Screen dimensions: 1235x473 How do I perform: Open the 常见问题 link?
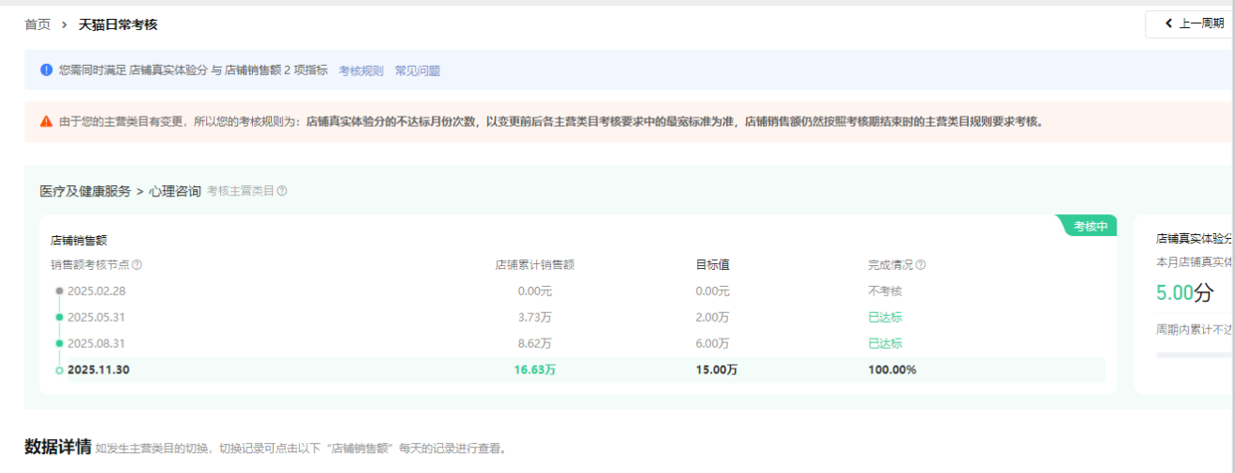(417, 71)
